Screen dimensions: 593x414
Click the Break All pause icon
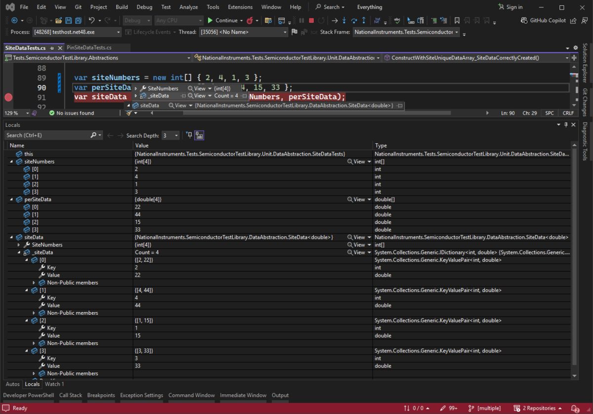pos(301,20)
